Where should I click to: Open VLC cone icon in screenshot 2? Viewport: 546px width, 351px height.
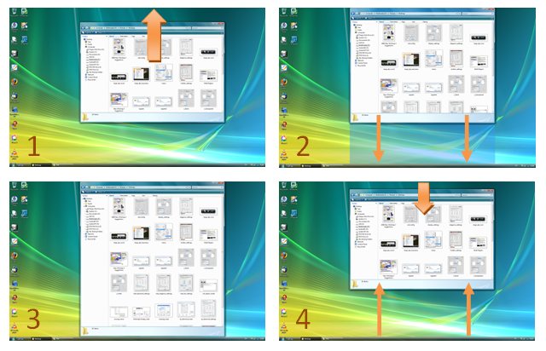coord(284,152)
